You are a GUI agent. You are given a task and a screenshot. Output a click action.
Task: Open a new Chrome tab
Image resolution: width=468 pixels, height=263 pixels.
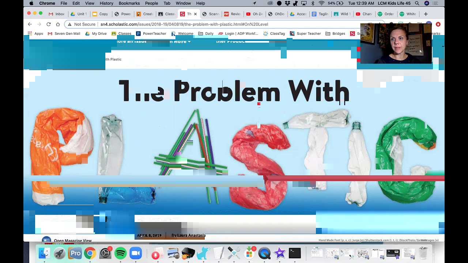click(x=426, y=14)
